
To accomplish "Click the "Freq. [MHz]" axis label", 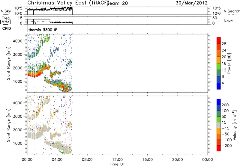I will (x=6, y=20).
